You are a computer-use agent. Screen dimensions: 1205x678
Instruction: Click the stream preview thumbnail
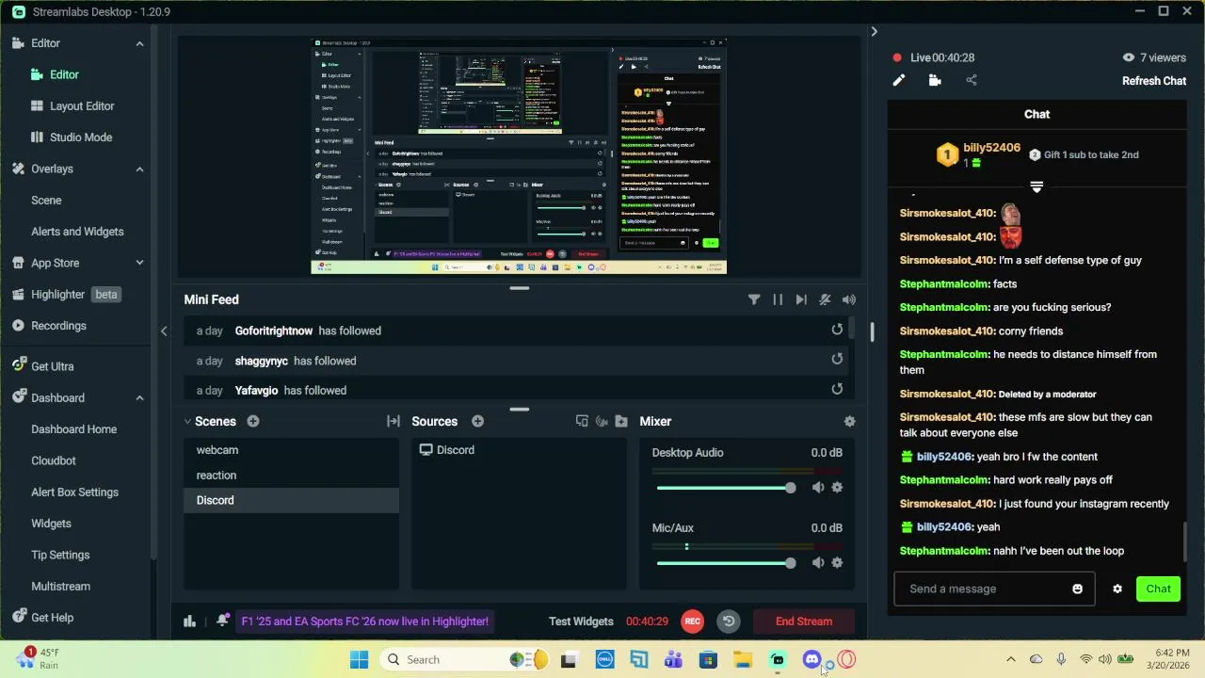pos(519,156)
